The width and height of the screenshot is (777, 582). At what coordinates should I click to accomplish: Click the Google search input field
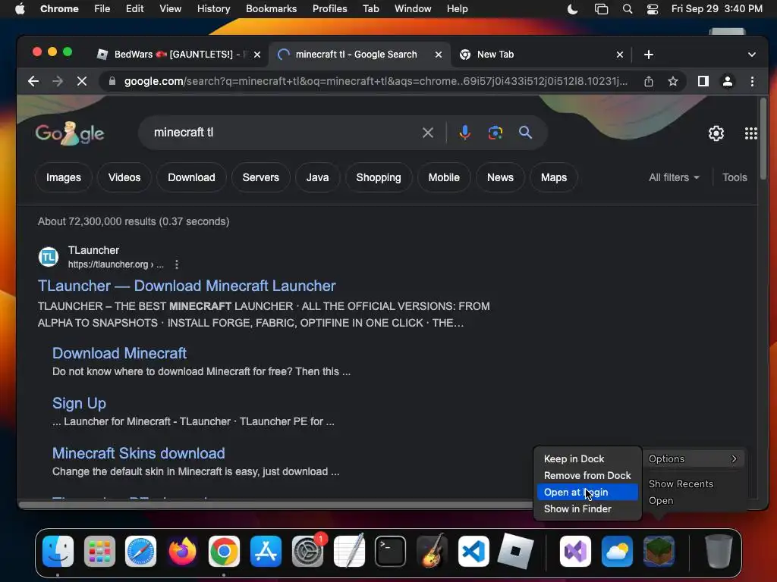coord(282,133)
